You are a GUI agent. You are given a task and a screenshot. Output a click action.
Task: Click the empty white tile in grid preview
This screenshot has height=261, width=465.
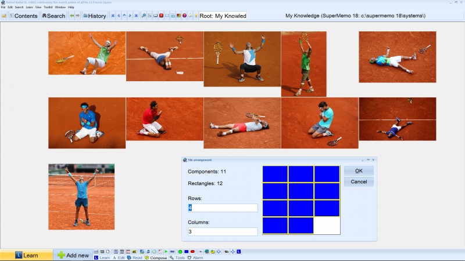[327, 226]
